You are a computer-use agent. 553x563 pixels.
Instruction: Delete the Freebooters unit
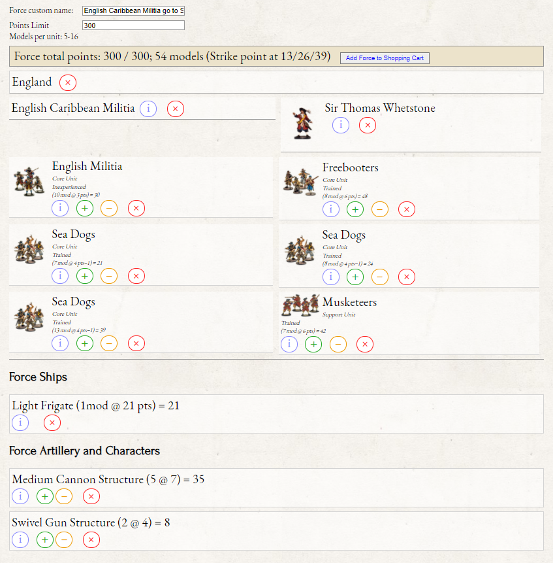point(407,209)
